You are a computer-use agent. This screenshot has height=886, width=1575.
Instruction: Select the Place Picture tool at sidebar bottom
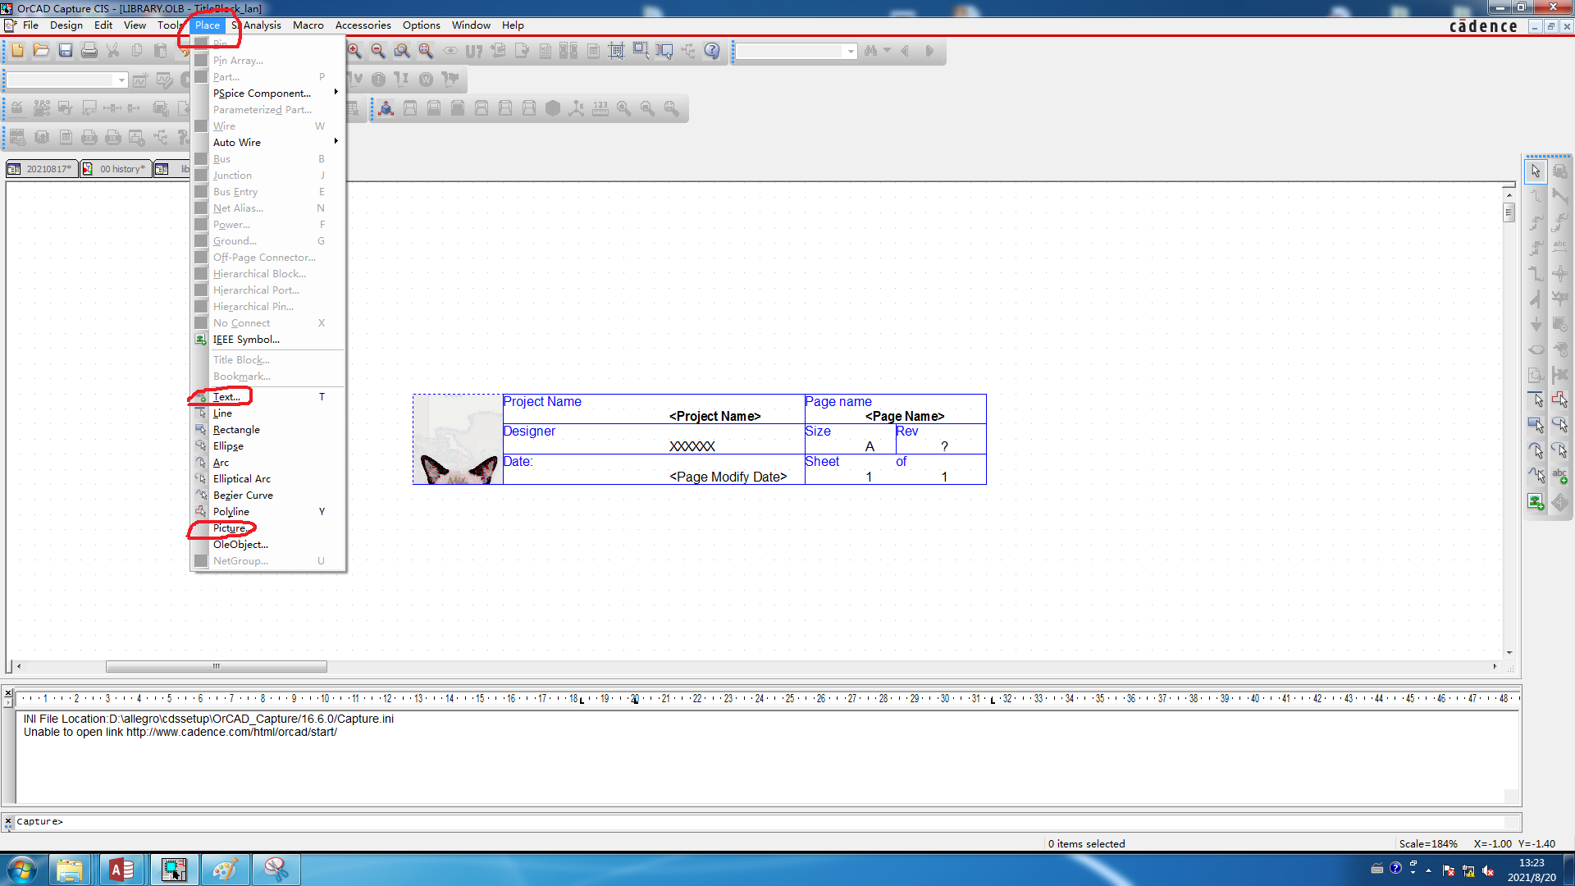1535,501
